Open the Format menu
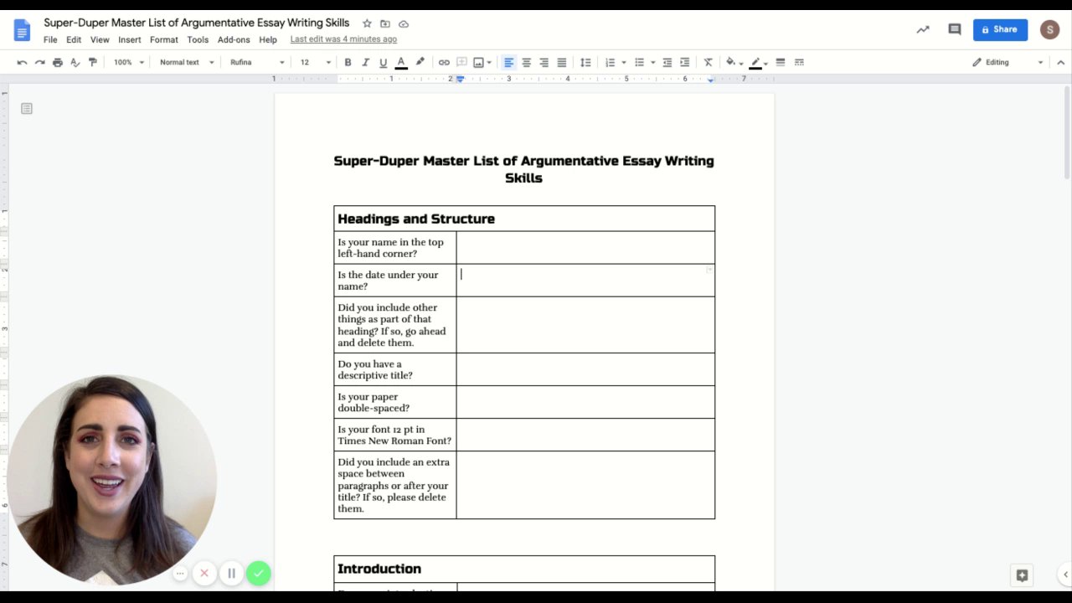Viewport: 1072px width, 603px height. coord(164,39)
